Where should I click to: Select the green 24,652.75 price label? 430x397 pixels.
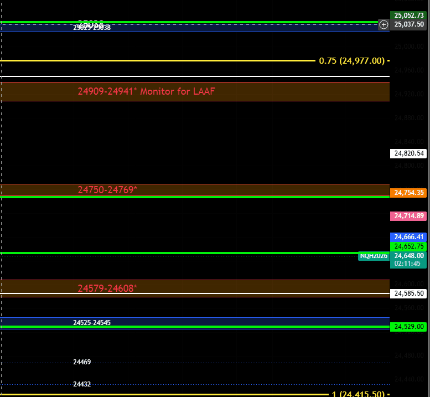[408, 246]
